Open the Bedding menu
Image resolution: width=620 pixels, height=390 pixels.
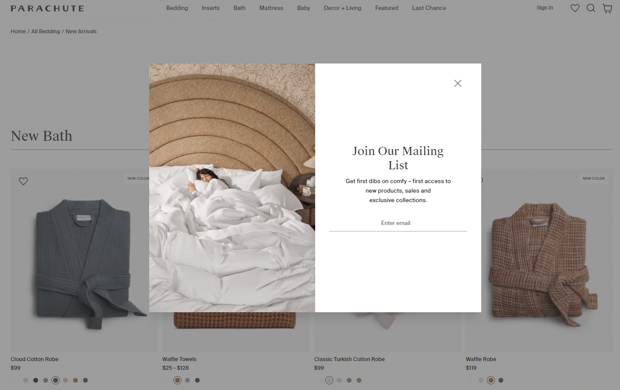pyautogui.click(x=177, y=8)
